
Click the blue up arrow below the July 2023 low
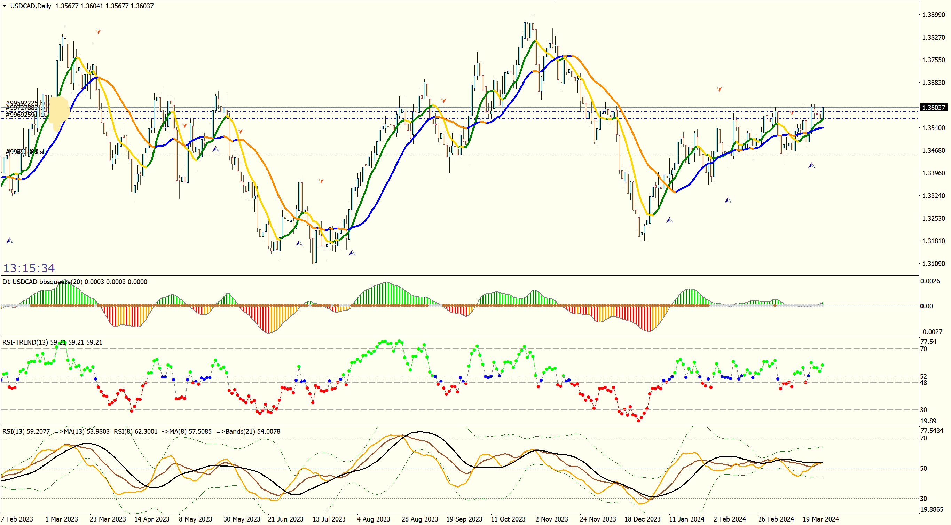[x=352, y=252]
